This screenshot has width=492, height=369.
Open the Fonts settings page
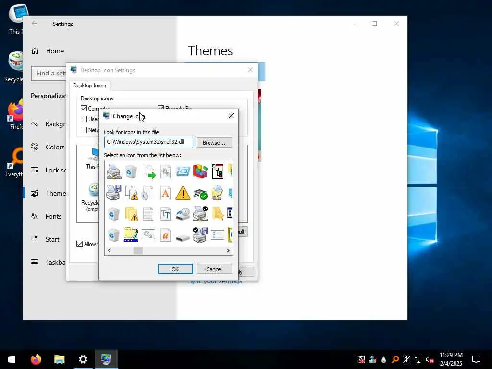click(x=47, y=216)
